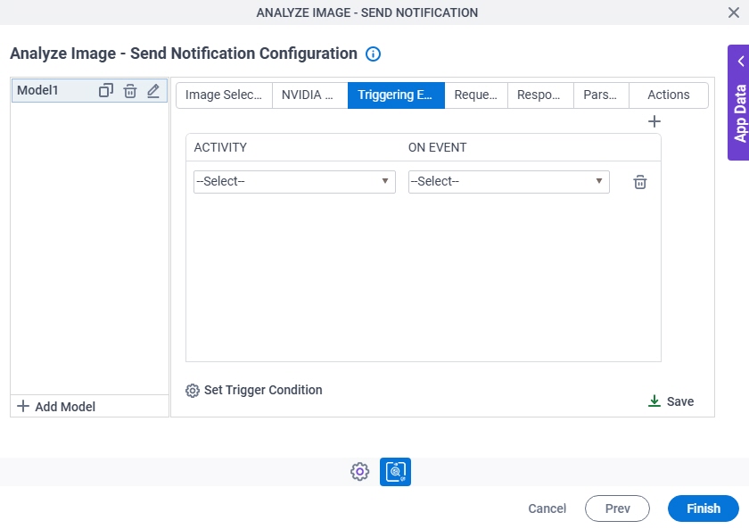
Task: Select the Model1 list item
Action: pyautogui.click(x=89, y=90)
